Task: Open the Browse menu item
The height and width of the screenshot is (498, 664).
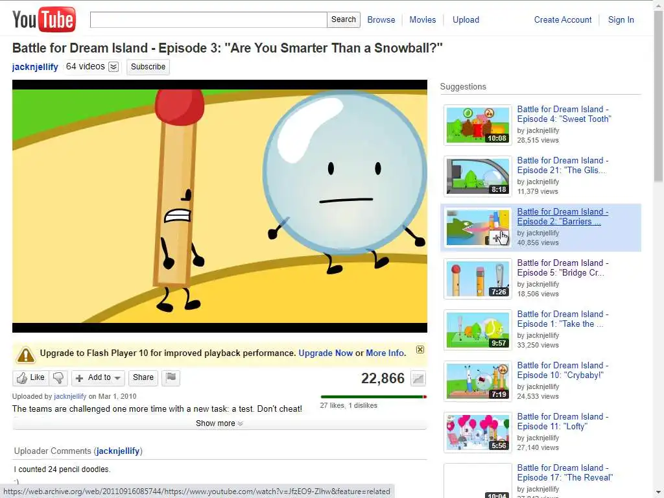Action: (x=381, y=19)
